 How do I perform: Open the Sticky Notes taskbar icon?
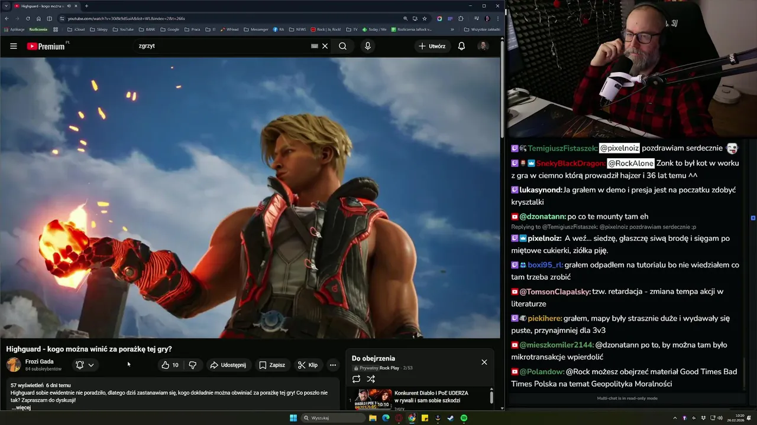425,418
